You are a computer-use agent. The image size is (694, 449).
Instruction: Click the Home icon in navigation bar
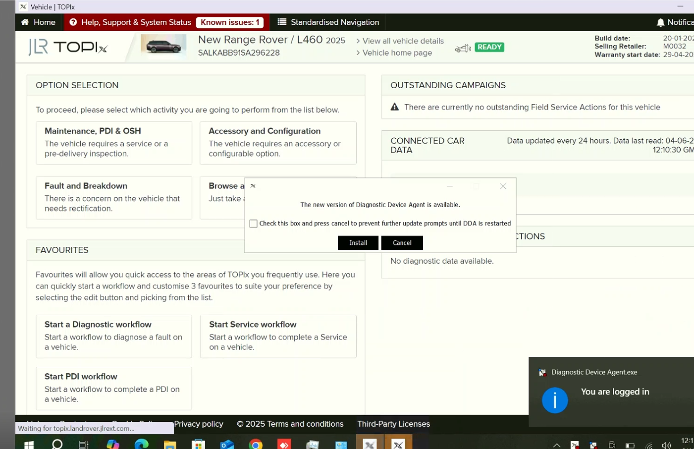[25, 22]
